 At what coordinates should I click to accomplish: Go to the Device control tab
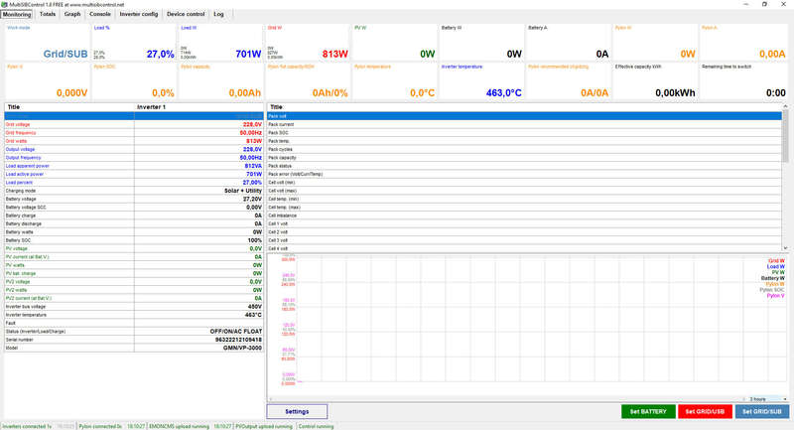pos(186,14)
